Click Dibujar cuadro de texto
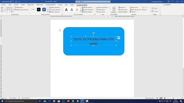Image resolution: width=184 pixels, height=103 pixels. pyautogui.click(x=21, y=10)
